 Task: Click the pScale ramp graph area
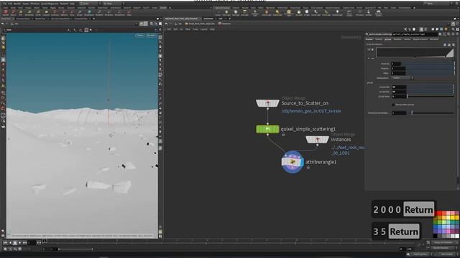tap(415, 52)
